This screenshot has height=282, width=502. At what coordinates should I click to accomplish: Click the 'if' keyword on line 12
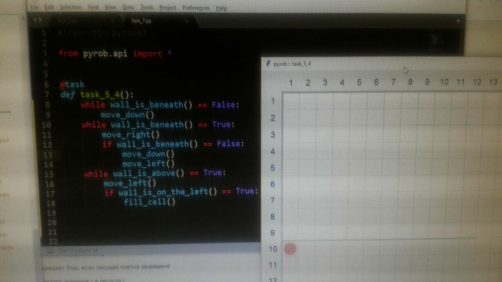point(107,144)
